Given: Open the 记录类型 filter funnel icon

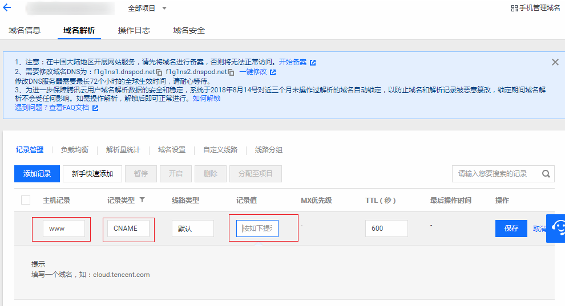Looking at the screenshot, I should click(x=142, y=200).
